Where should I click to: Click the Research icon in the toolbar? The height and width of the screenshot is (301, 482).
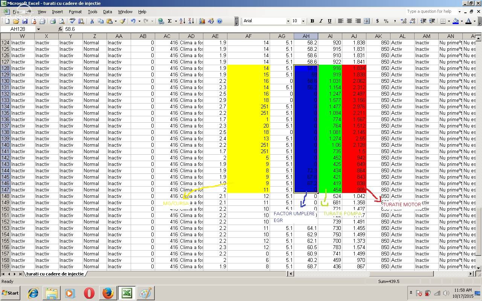[81, 21]
